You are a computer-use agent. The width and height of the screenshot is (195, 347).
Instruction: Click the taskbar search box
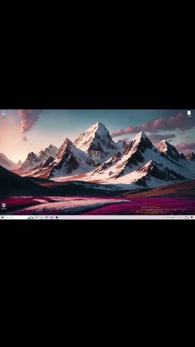pos(19,217)
